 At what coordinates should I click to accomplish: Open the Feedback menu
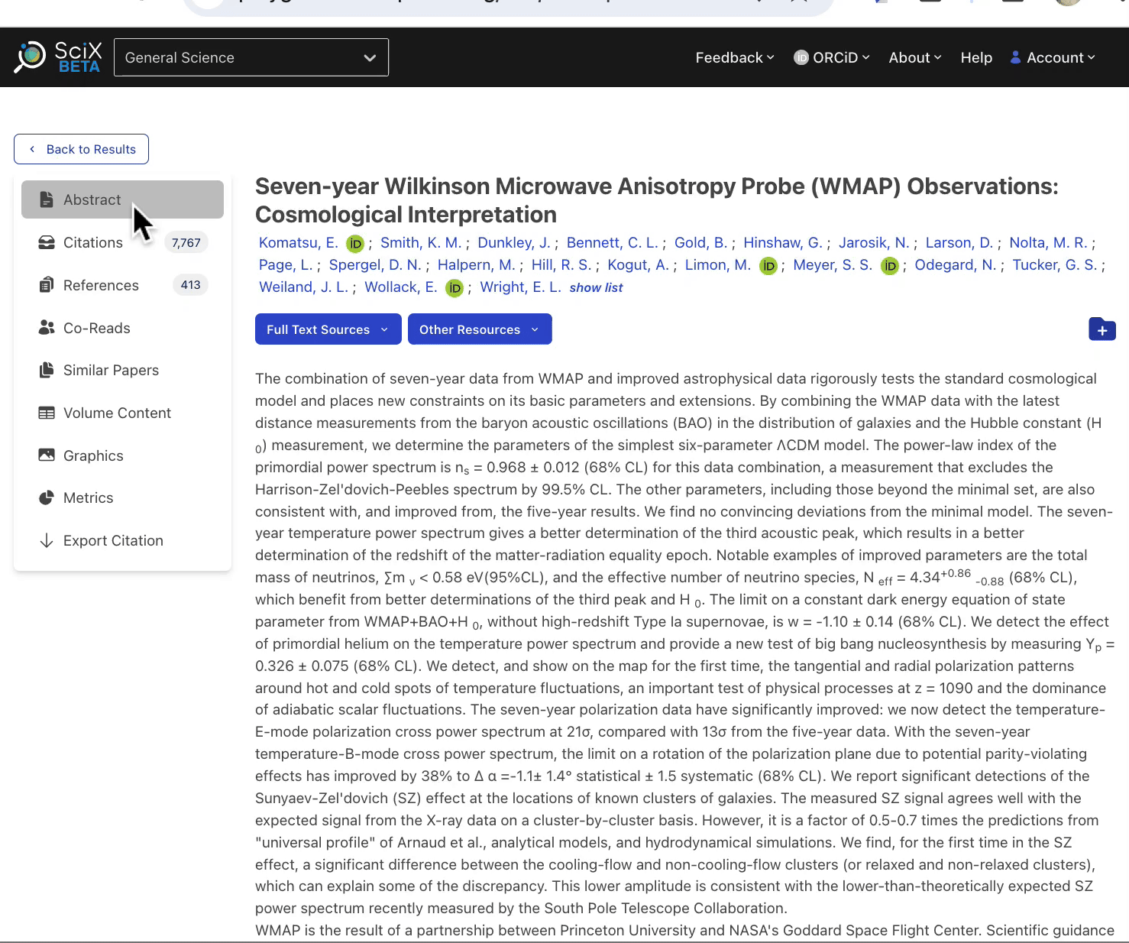733,57
